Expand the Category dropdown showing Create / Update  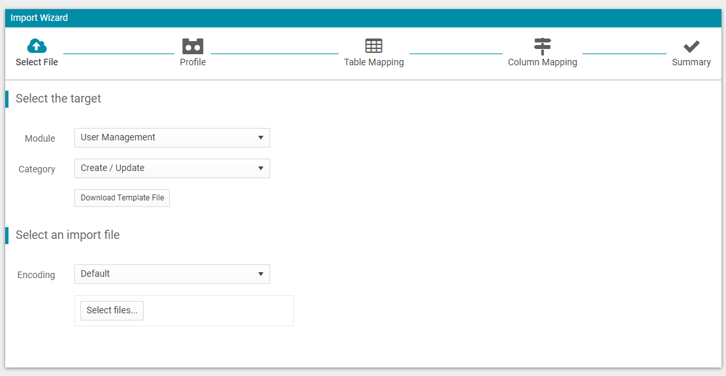[163, 168]
